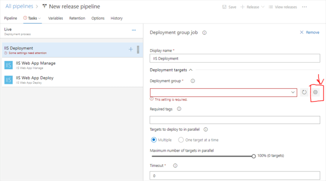
Task: Click info icon beside Deployment group job
Action: [204, 33]
